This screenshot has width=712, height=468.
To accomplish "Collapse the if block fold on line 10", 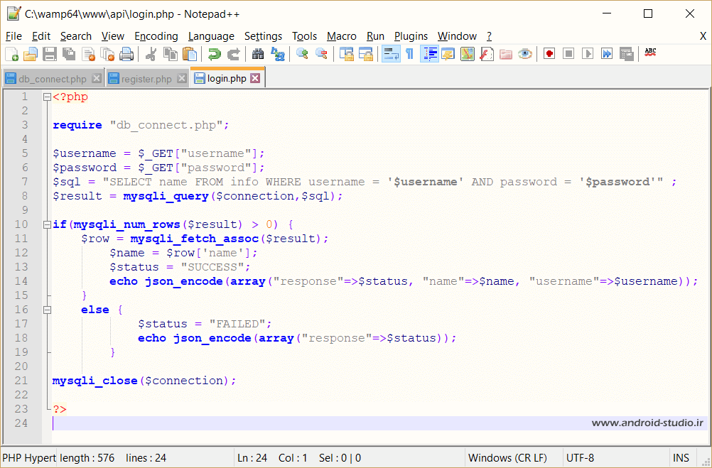I will tap(47, 224).
